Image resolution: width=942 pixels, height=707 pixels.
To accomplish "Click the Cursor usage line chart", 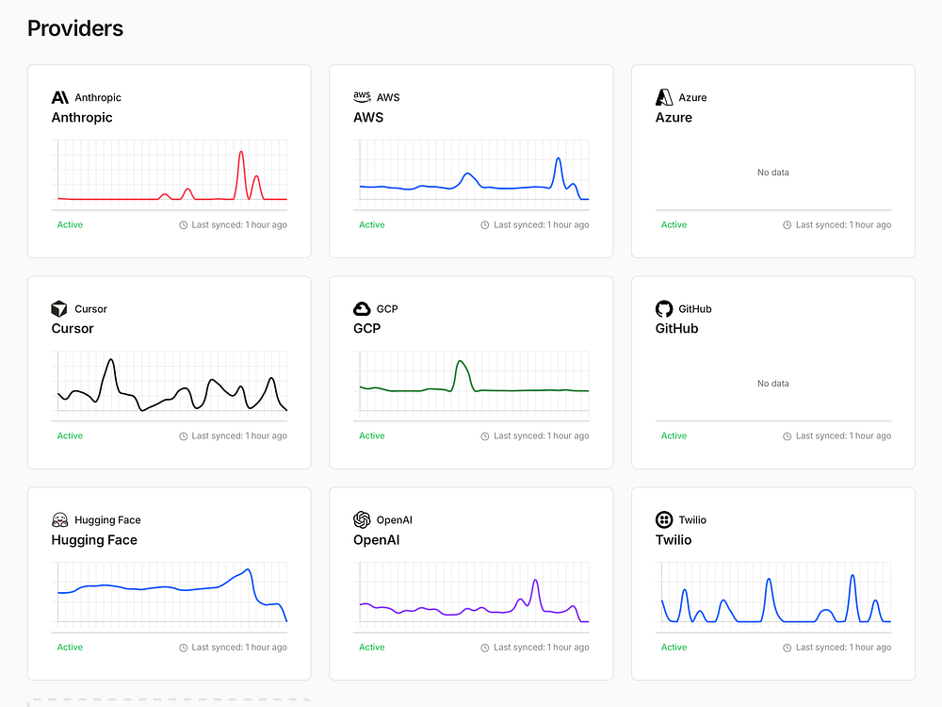I will [171, 386].
